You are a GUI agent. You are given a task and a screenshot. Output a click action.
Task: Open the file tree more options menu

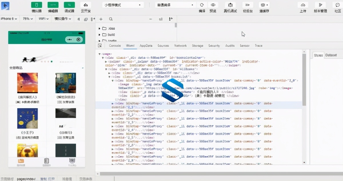point(151,19)
